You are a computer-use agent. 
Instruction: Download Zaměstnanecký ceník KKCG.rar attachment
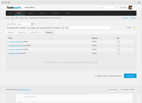[x=17, y=45]
